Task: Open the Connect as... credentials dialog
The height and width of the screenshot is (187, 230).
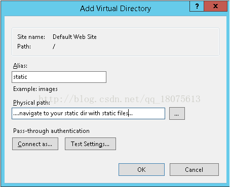Action: pos(35,144)
